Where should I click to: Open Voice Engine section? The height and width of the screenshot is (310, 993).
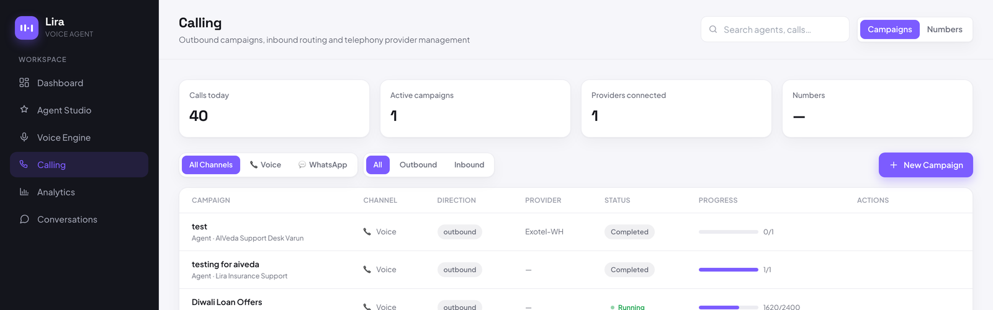[79, 137]
